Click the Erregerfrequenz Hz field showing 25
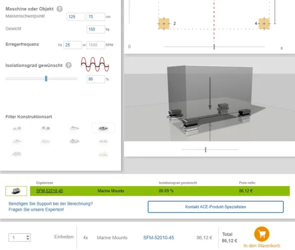Viewport: 295px width, 250px height. pyautogui.click(x=72, y=45)
